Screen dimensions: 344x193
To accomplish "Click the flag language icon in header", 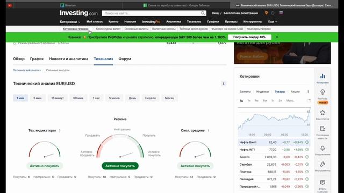I will pos(281,13).
